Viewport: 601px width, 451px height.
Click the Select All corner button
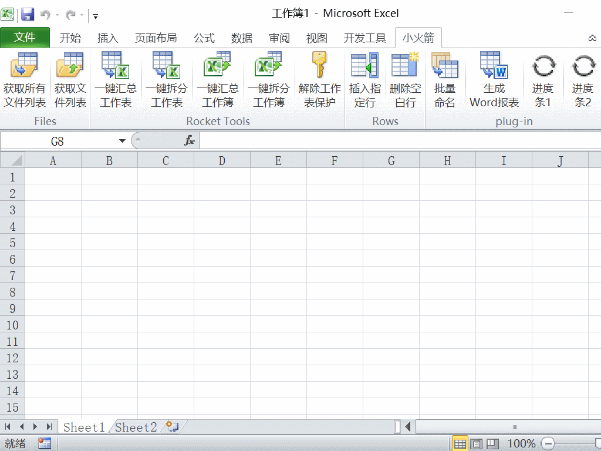[13, 160]
